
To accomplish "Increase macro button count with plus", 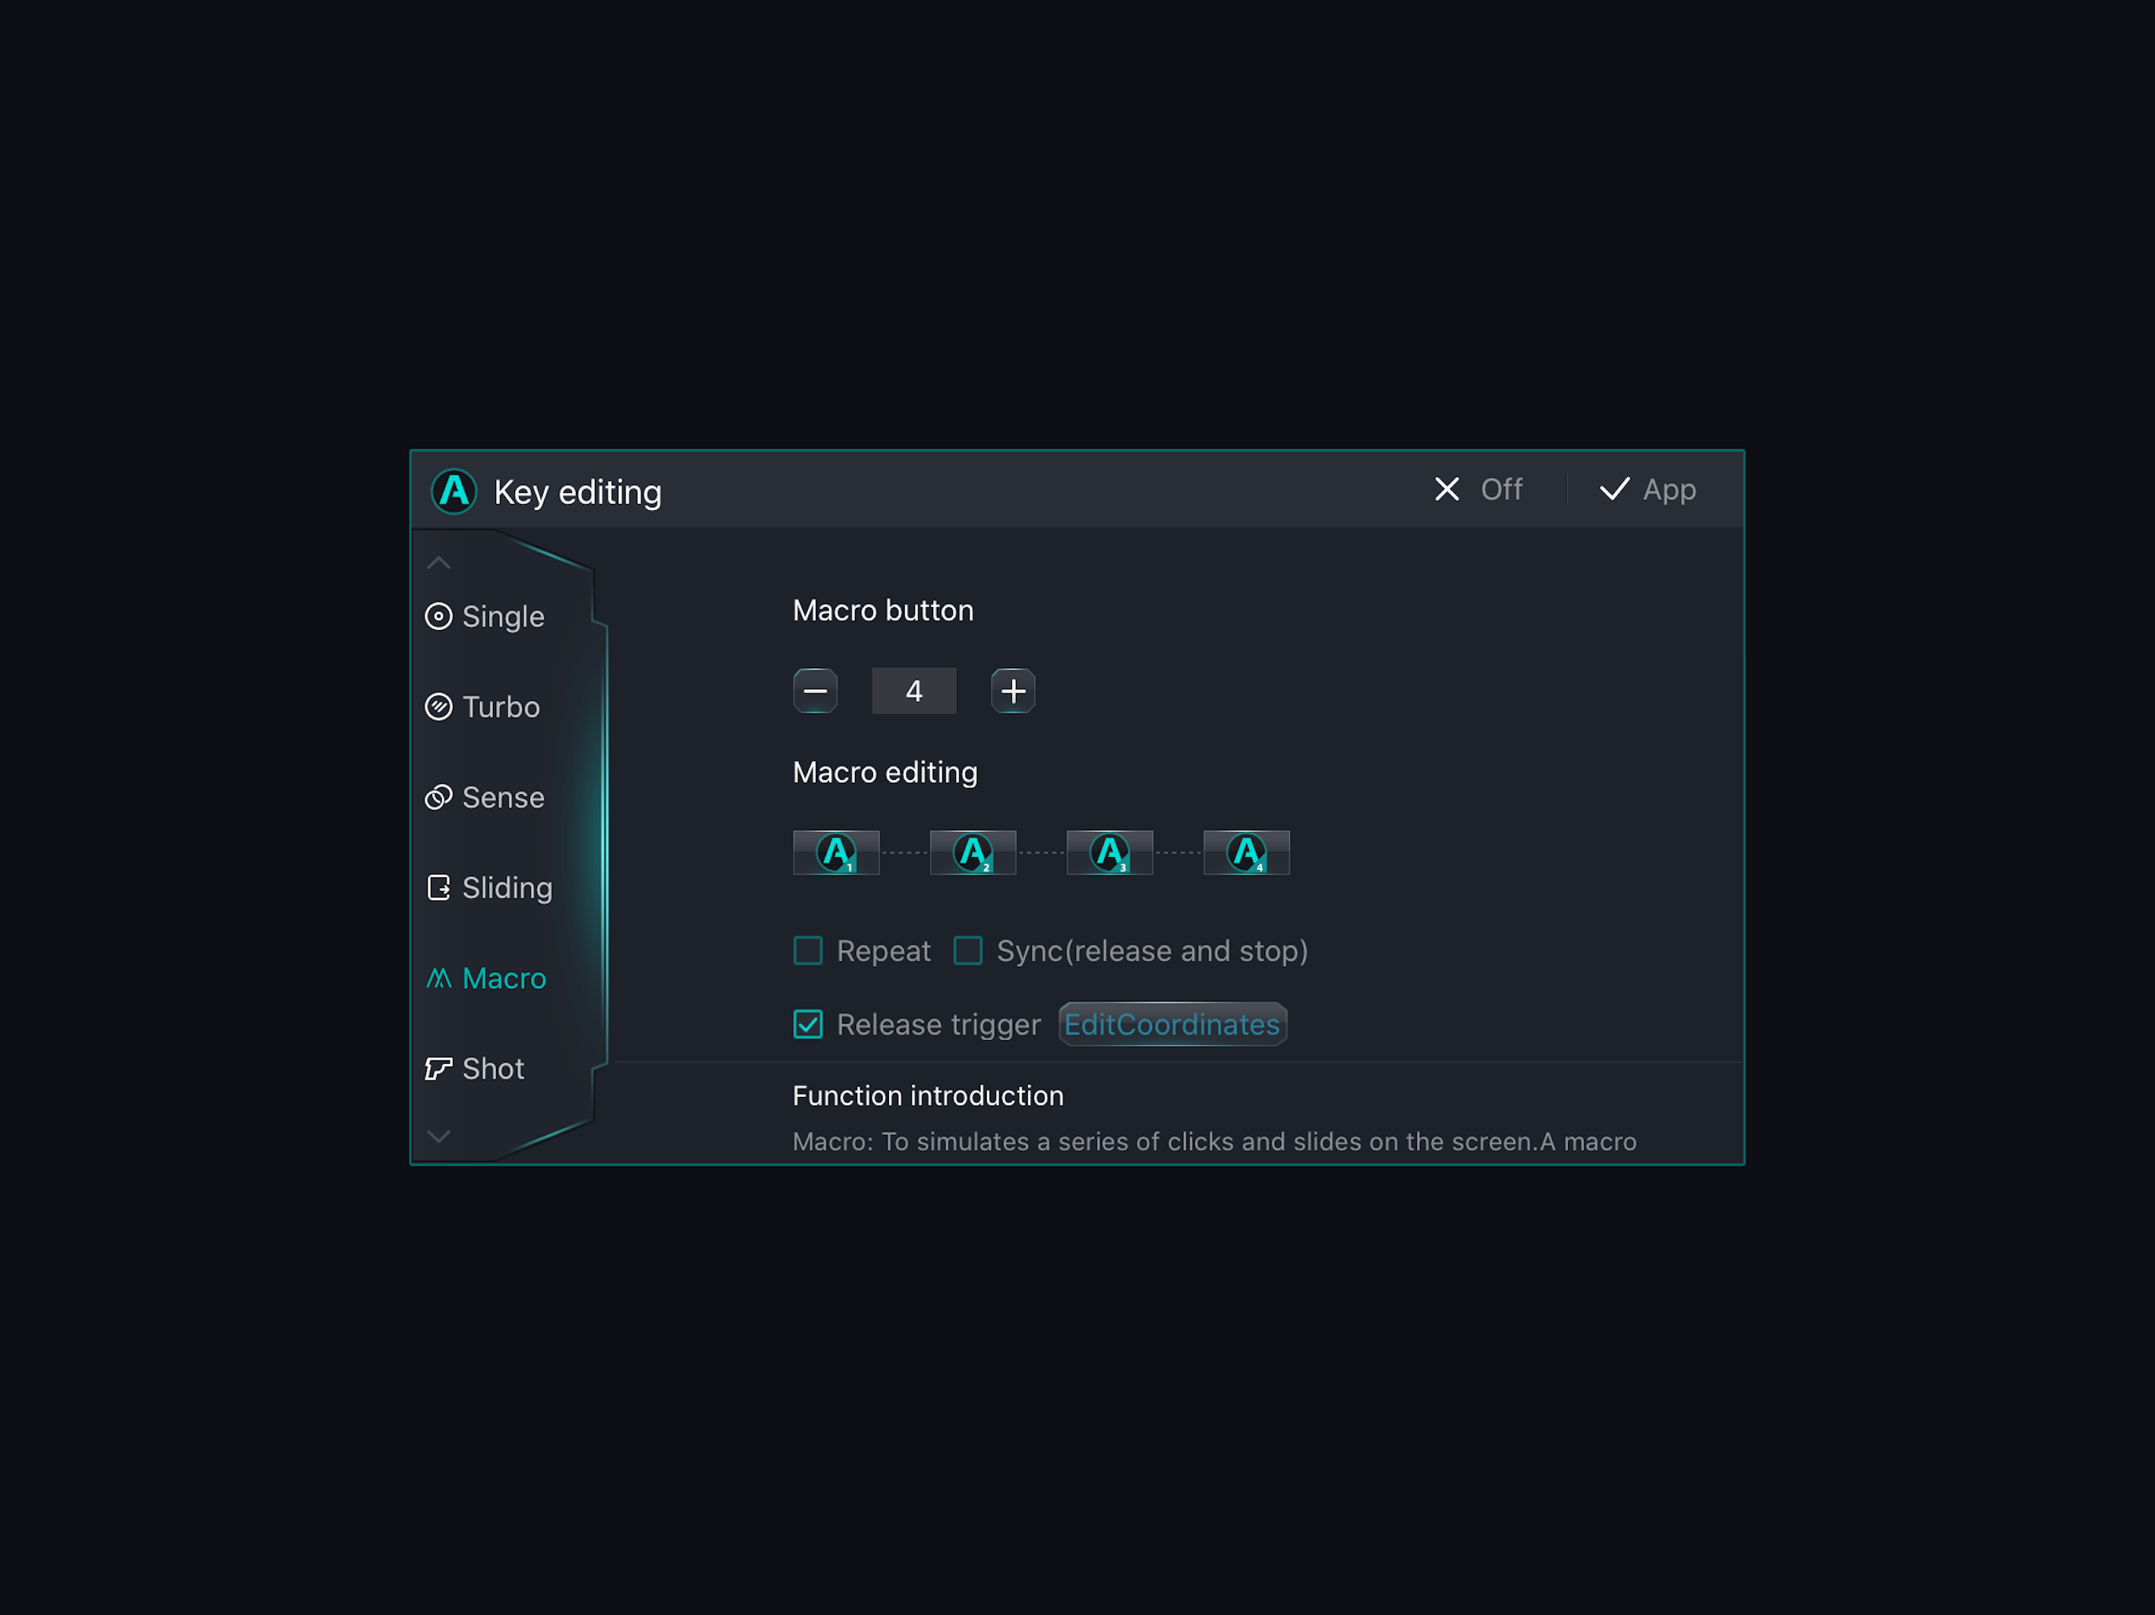I will [x=1013, y=691].
